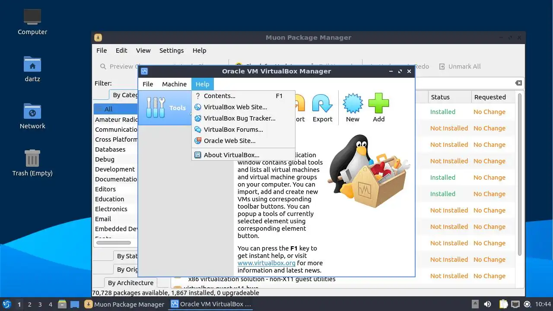Image resolution: width=553 pixels, height=311 pixels.
Task: Click Redo in Muon toolbar
Action: (x=422, y=67)
